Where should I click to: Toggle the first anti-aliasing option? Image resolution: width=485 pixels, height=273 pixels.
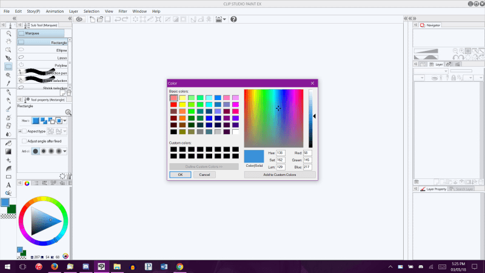coord(35,151)
